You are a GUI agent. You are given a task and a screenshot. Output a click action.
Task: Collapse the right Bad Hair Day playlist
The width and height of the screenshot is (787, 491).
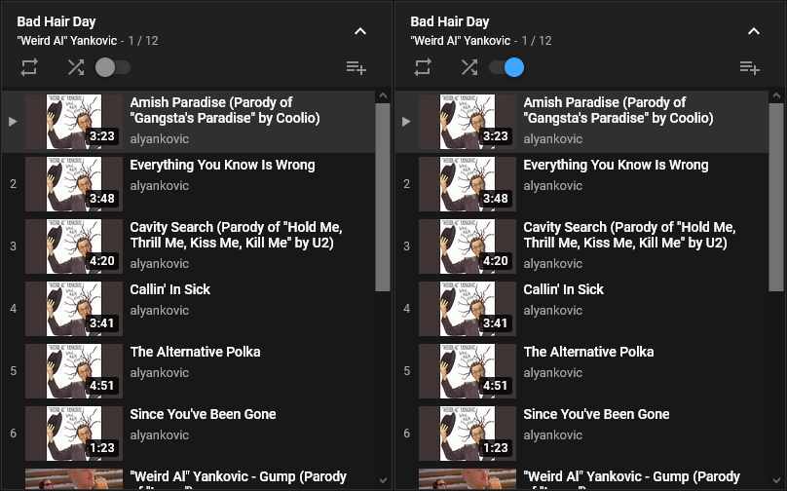754,31
